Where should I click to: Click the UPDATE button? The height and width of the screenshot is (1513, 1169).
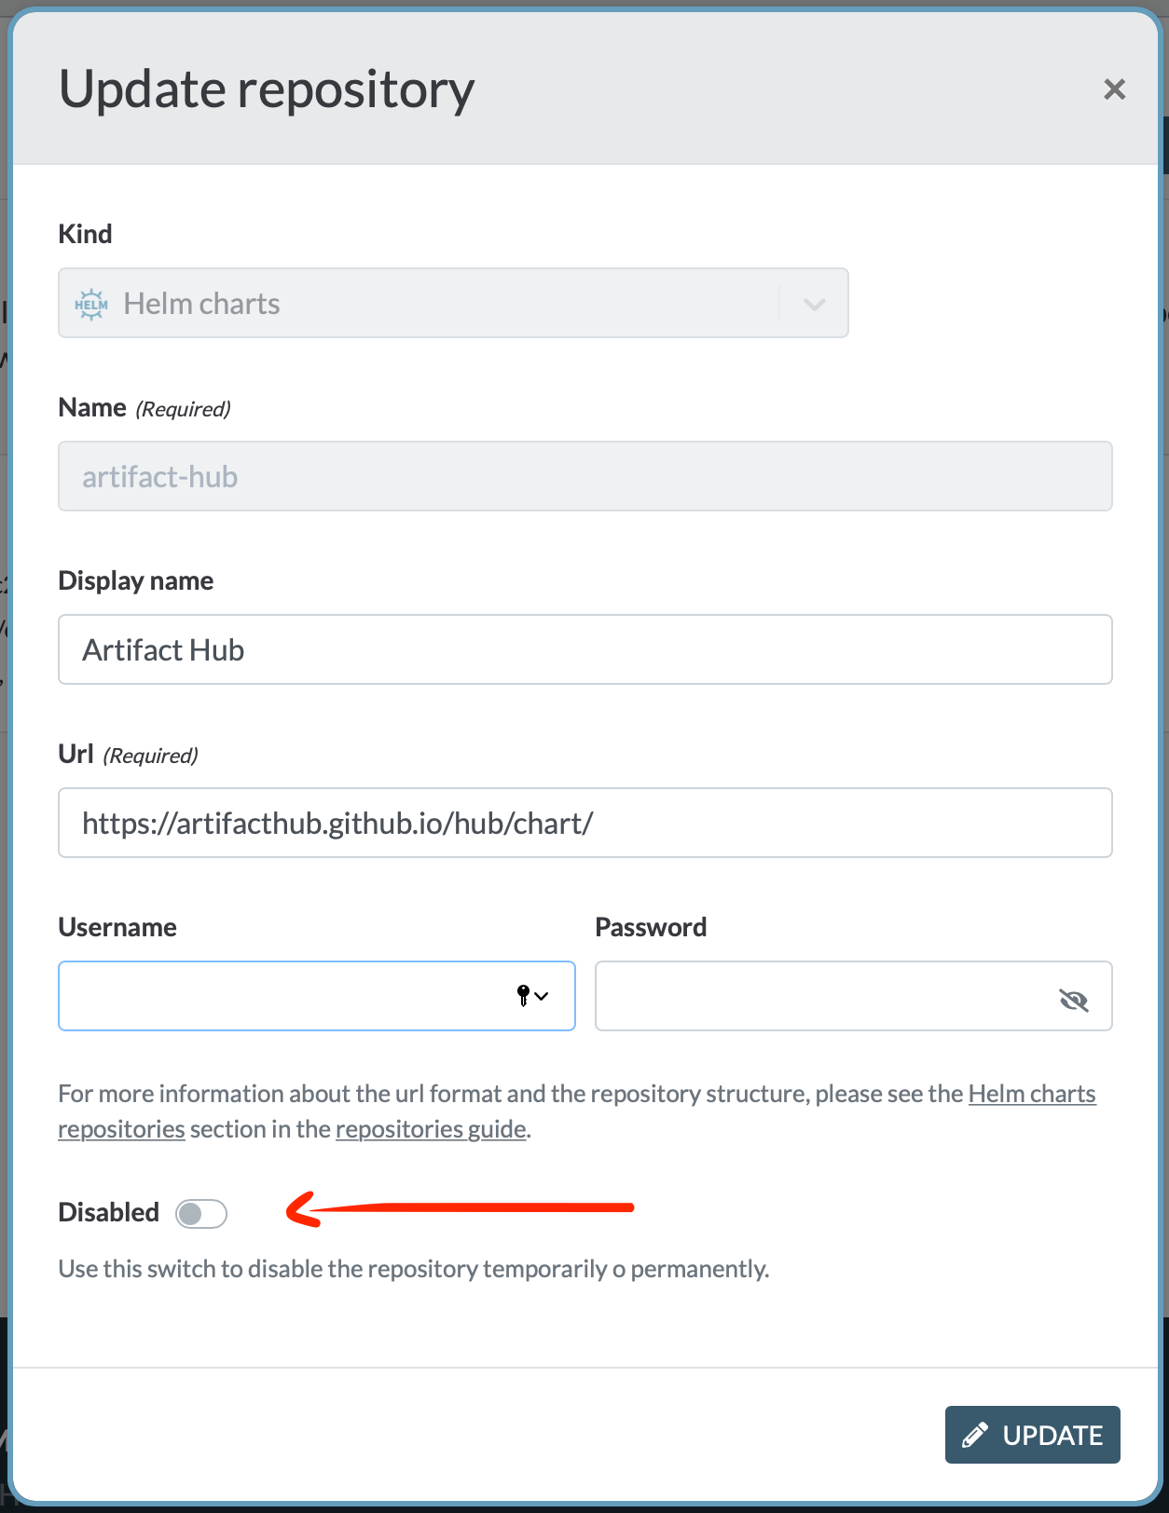pyautogui.click(x=1032, y=1434)
